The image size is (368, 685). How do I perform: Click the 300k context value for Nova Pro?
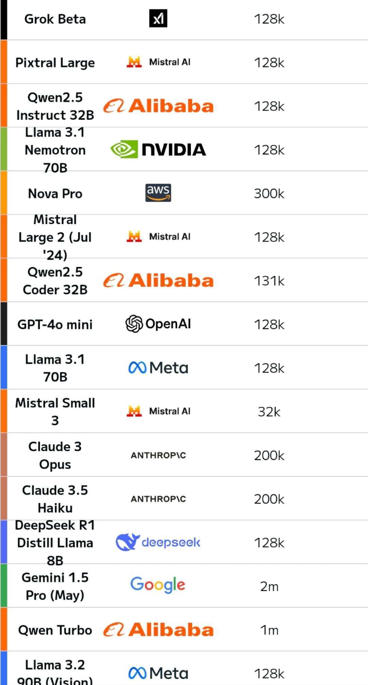click(x=269, y=193)
